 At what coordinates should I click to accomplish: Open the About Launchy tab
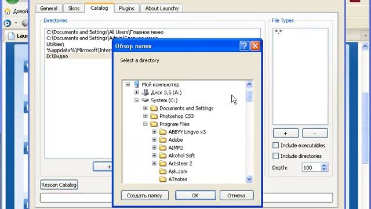[x=162, y=8]
